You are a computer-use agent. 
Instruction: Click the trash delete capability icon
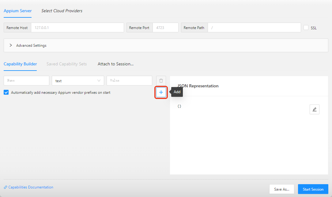point(161,81)
